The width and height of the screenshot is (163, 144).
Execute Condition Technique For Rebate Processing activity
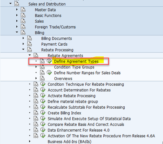pos(43,84)
